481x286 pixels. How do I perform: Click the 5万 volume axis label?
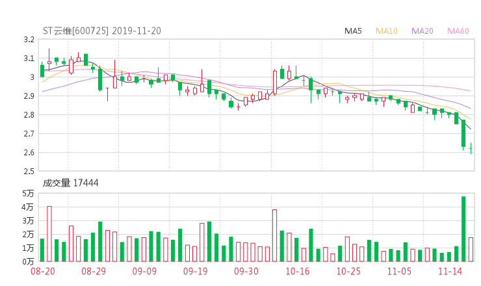[x=28, y=193]
